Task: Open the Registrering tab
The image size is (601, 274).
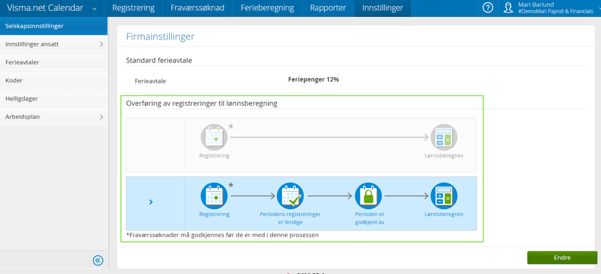Action: 134,8
